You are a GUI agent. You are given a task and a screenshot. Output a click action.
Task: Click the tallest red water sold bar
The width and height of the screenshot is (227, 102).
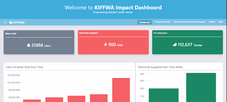click(121, 90)
